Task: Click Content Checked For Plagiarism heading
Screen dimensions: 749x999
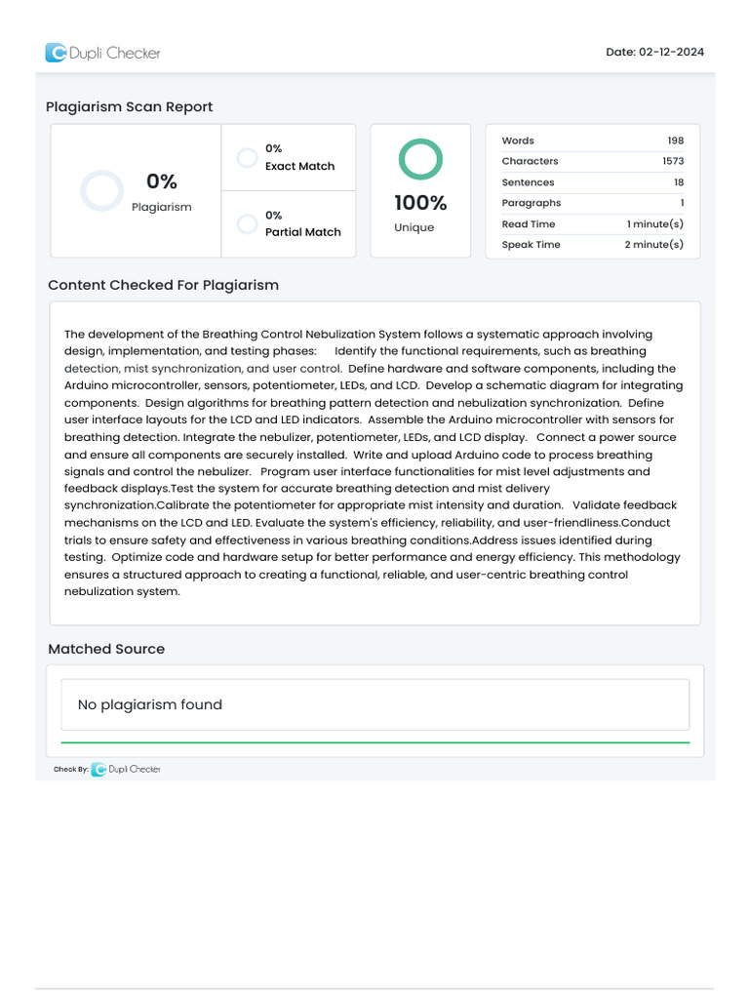Action: tap(164, 286)
